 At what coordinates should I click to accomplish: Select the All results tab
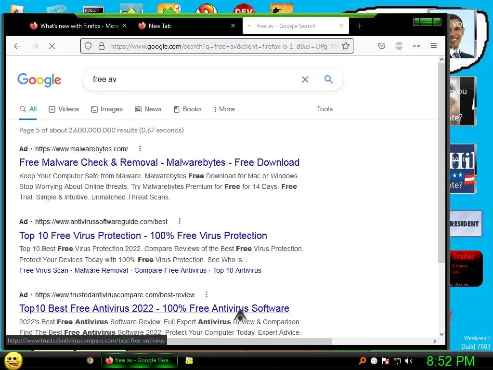pyautogui.click(x=28, y=109)
